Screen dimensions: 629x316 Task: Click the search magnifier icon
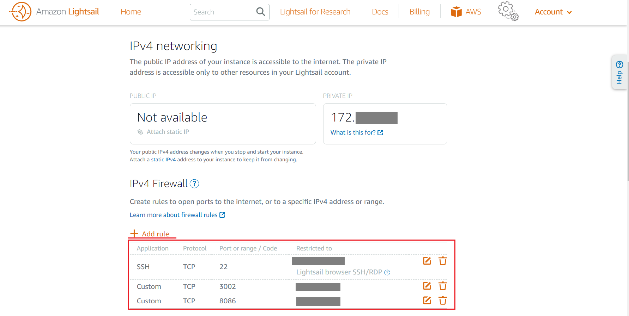tap(260, 12)
